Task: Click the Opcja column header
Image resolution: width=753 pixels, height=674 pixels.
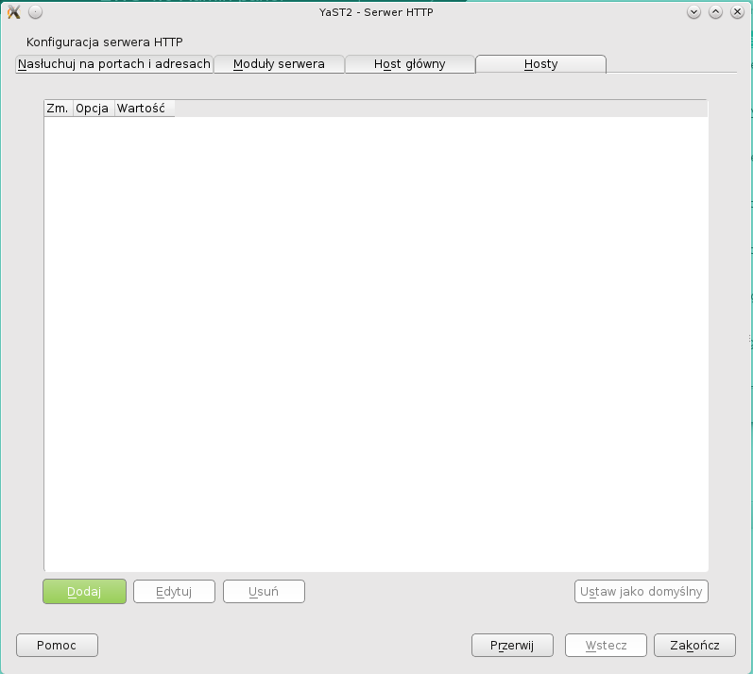Action: pos(94,109)
